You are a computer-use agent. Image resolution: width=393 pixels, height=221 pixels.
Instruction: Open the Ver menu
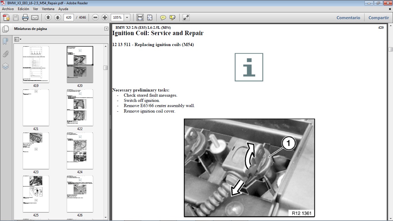click(x=35, y=9)
